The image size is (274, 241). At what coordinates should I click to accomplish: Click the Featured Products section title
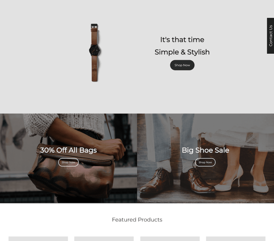click(x=137, y=220)
